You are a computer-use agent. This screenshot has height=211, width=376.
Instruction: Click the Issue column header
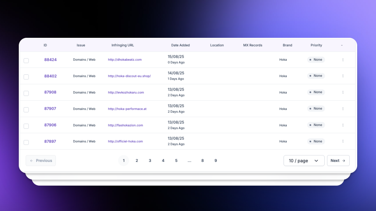pyautogui.click(x=81, y=45)
